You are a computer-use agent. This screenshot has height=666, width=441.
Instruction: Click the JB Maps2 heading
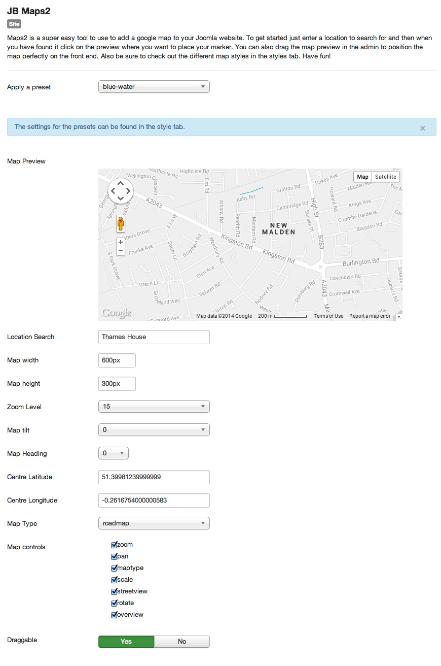[29, 11]
